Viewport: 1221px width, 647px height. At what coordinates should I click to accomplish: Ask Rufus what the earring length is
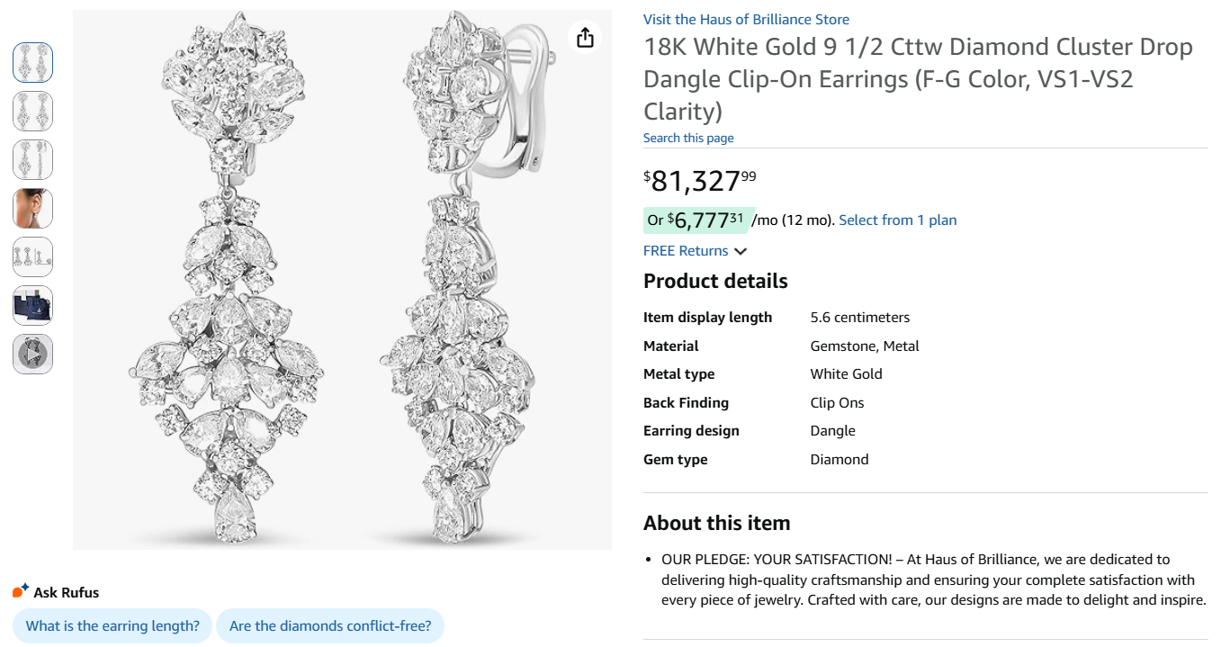point(112,625)
